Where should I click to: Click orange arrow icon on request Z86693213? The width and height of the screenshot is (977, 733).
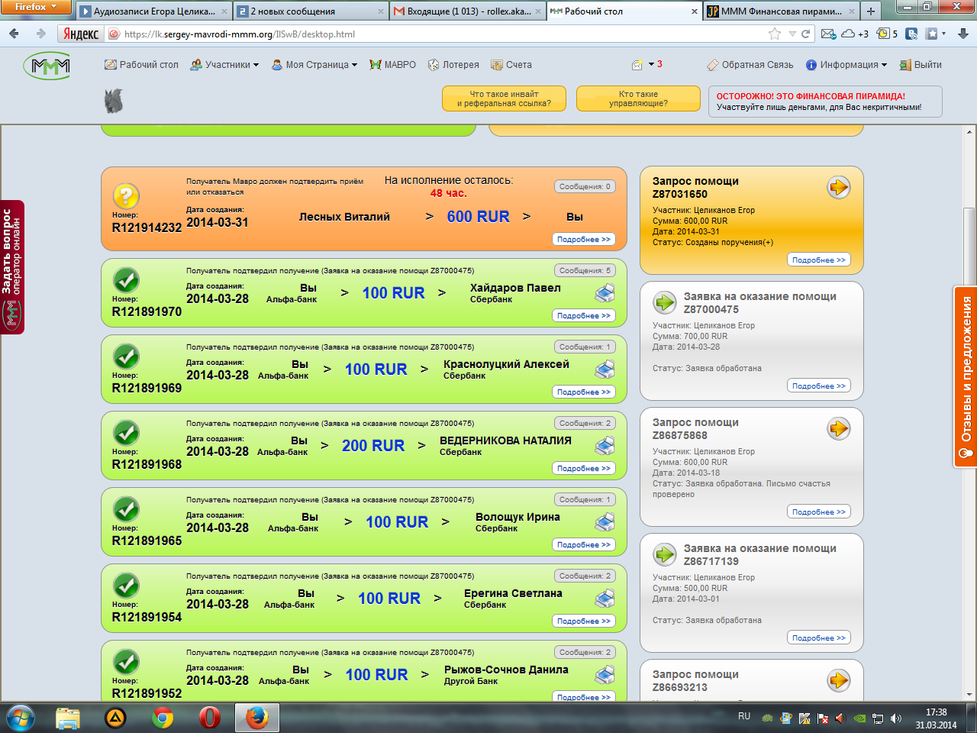[839, 680]
